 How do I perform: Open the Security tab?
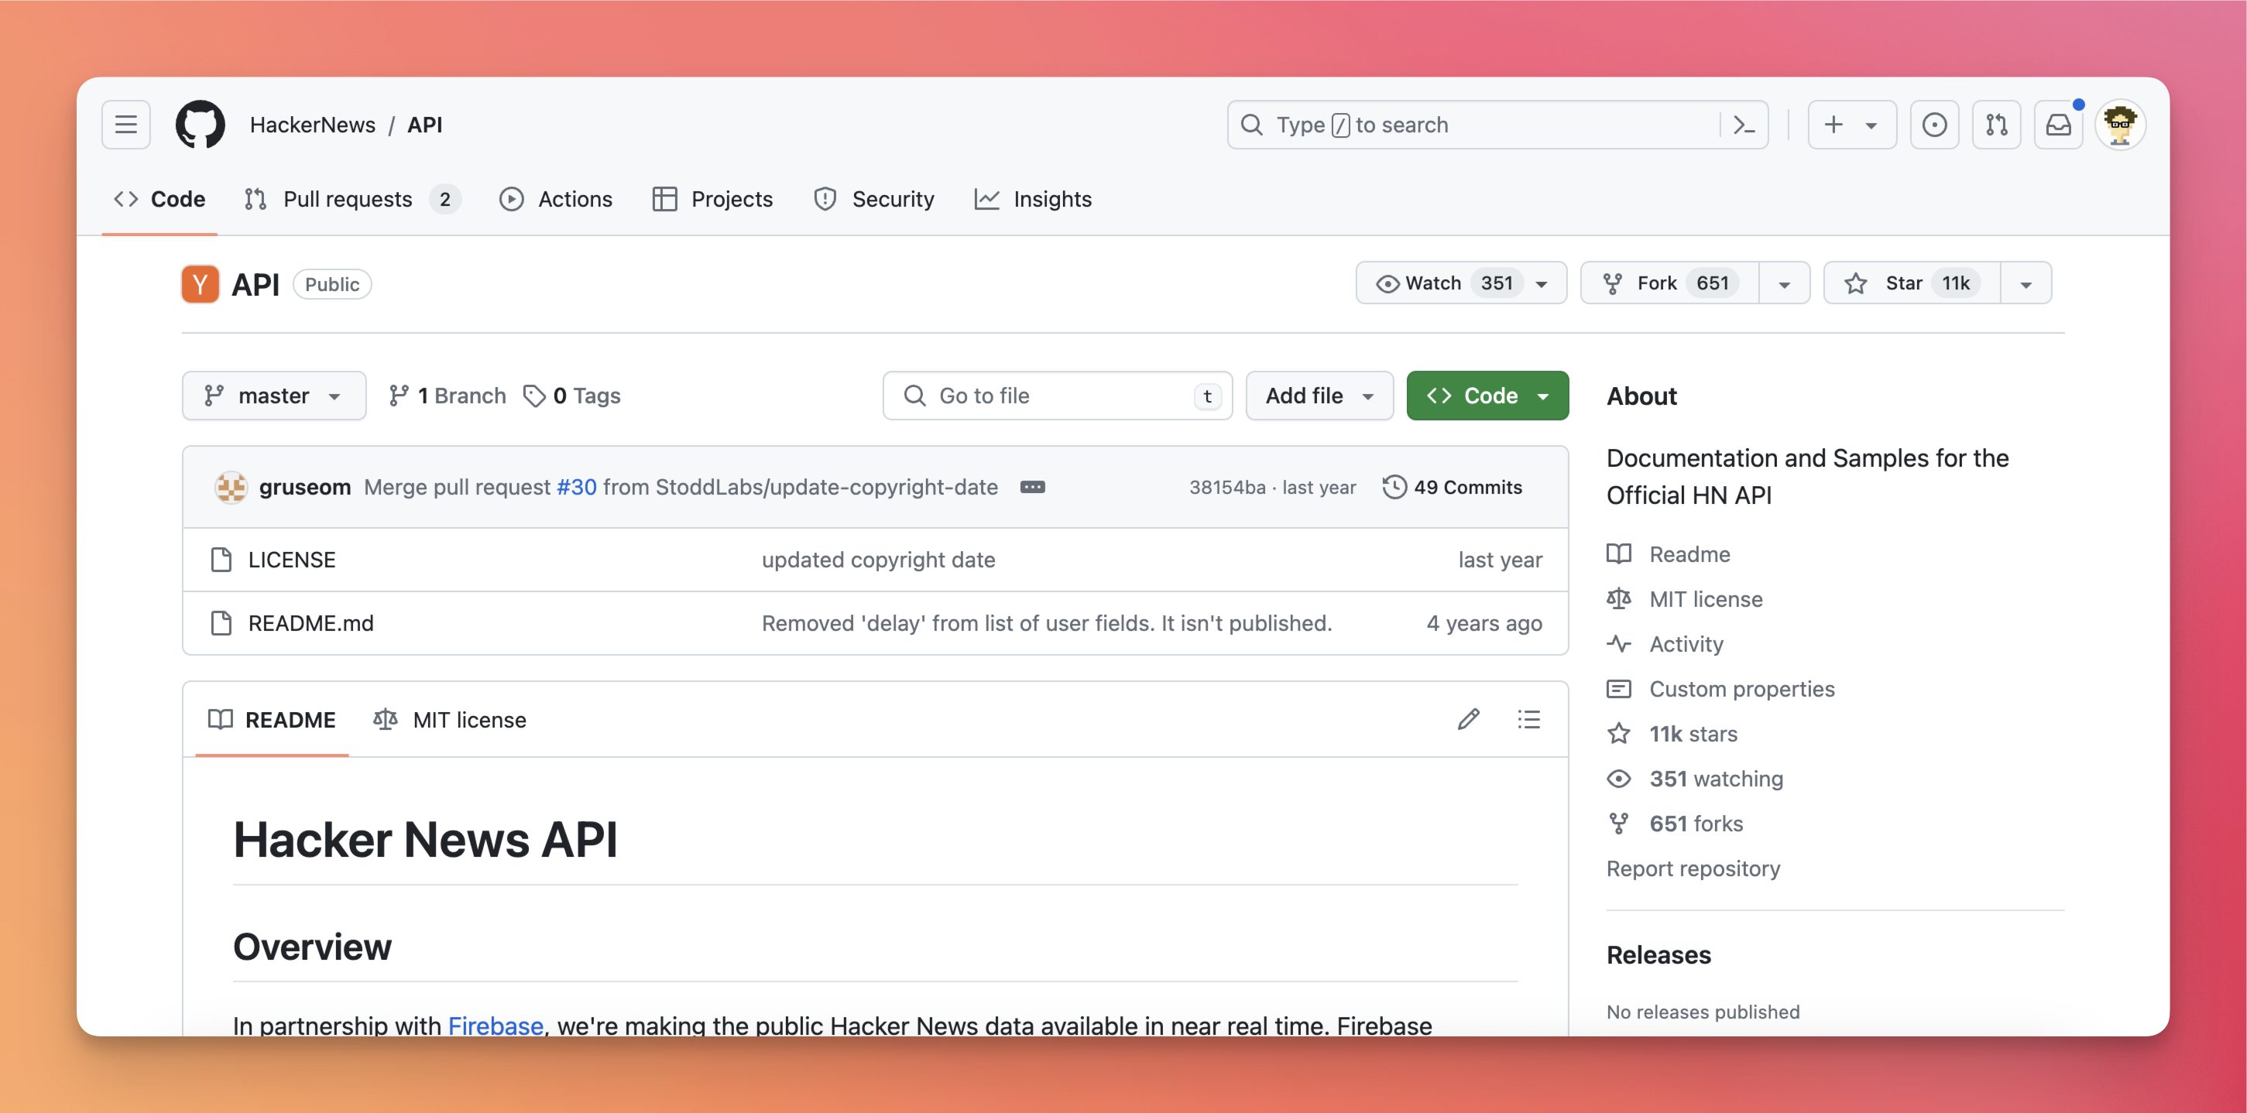click(874, 199)
